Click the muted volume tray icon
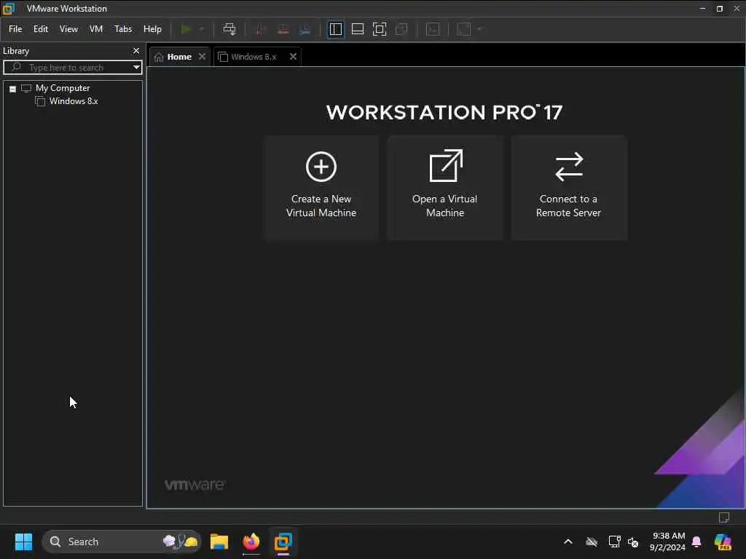The image size is (746, 559). (x=633, y=542)
